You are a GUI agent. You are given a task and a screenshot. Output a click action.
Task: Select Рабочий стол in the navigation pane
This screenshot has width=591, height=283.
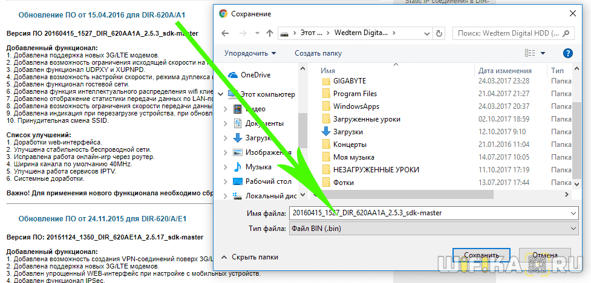(269, 181)
